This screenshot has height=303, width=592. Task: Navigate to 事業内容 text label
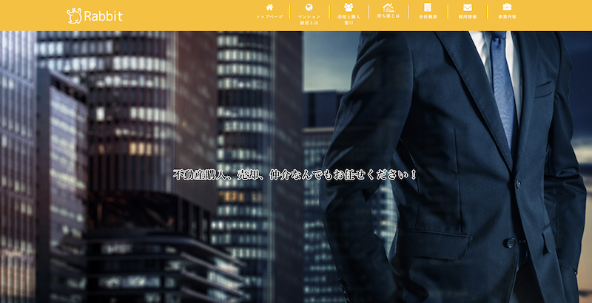[x=508, y=16]
